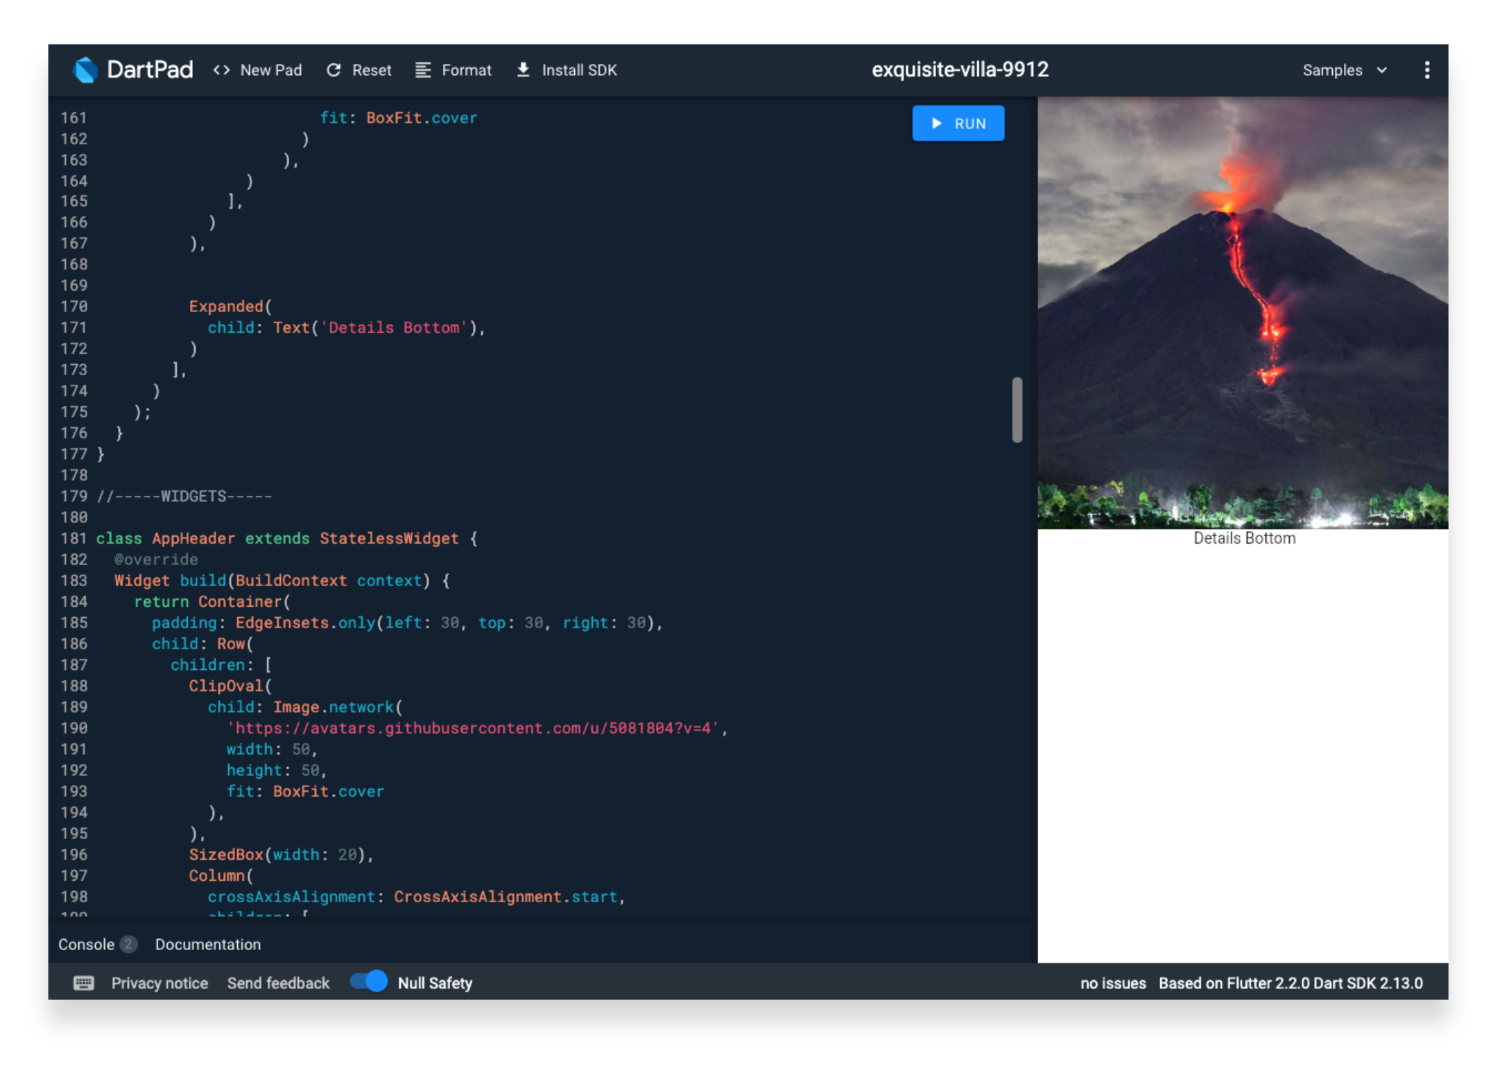Click the Install SDK download icon

coord(524,69)
